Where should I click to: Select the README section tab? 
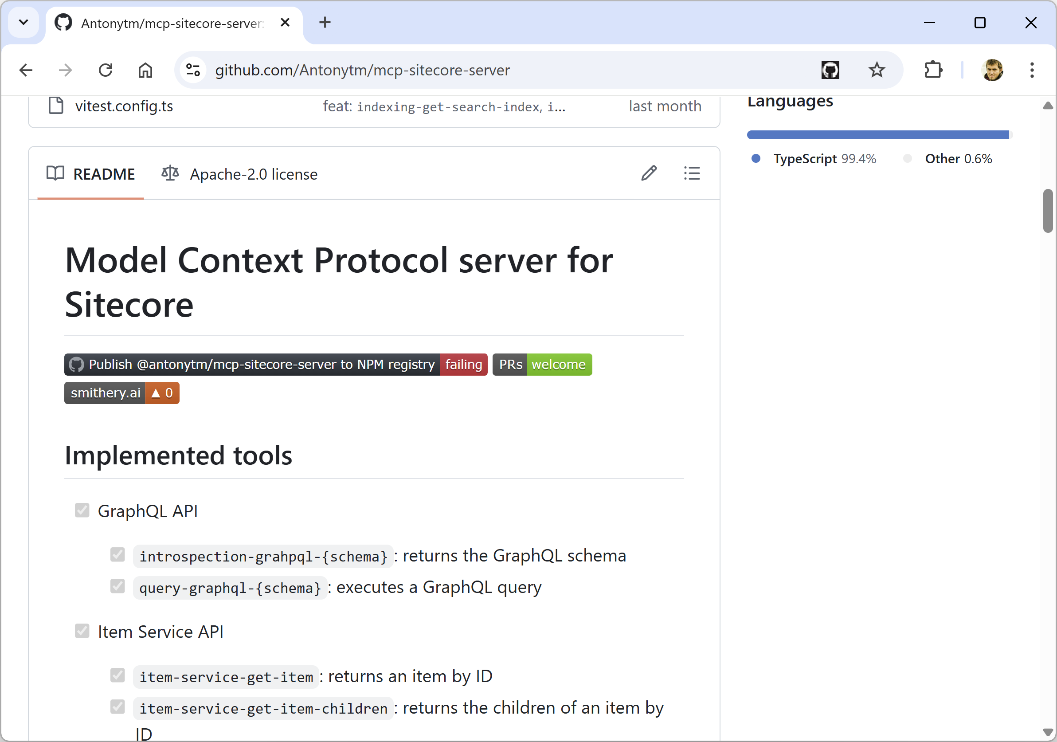(104, 174)
